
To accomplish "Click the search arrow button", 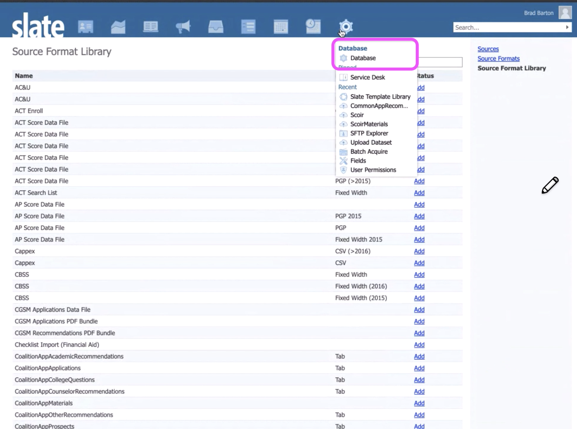I will click(x=567, y=27).
